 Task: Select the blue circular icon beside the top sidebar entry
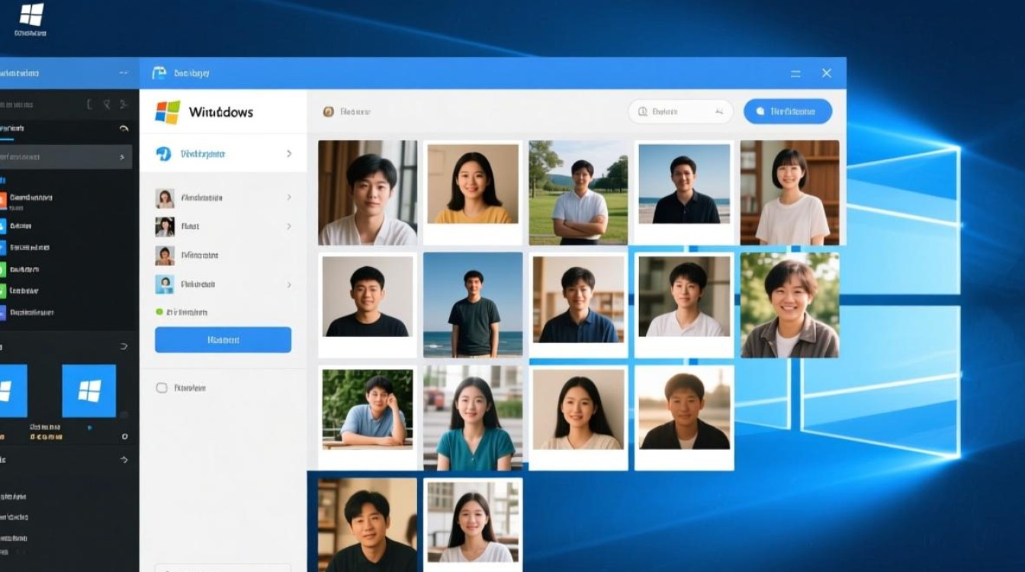pos(165,154)
